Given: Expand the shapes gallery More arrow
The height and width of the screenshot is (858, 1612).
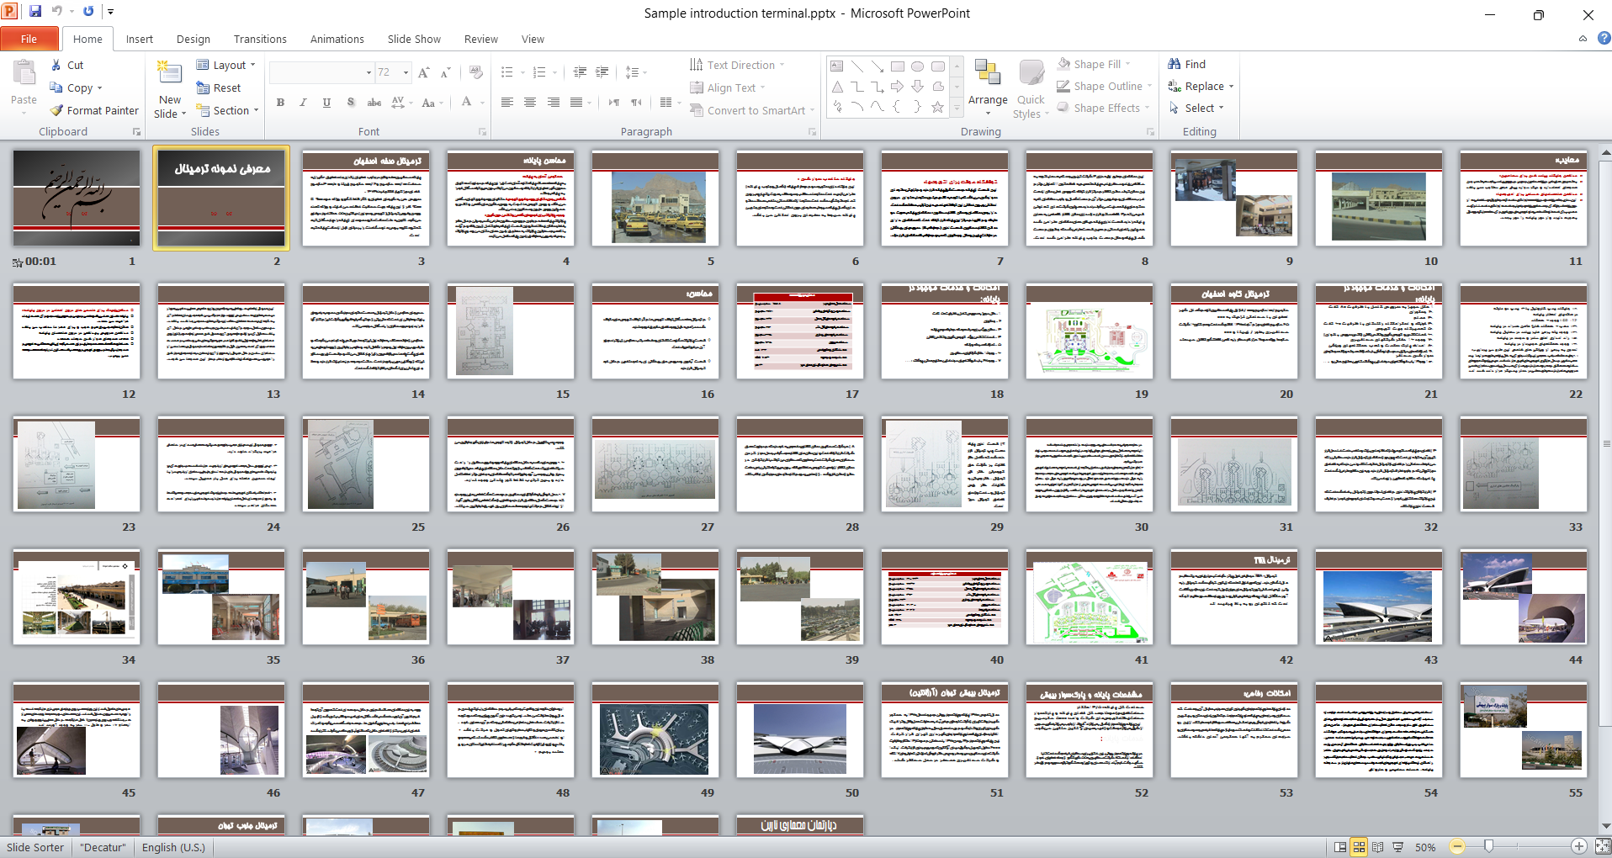Looking at the screenshot, I should 957,108.
